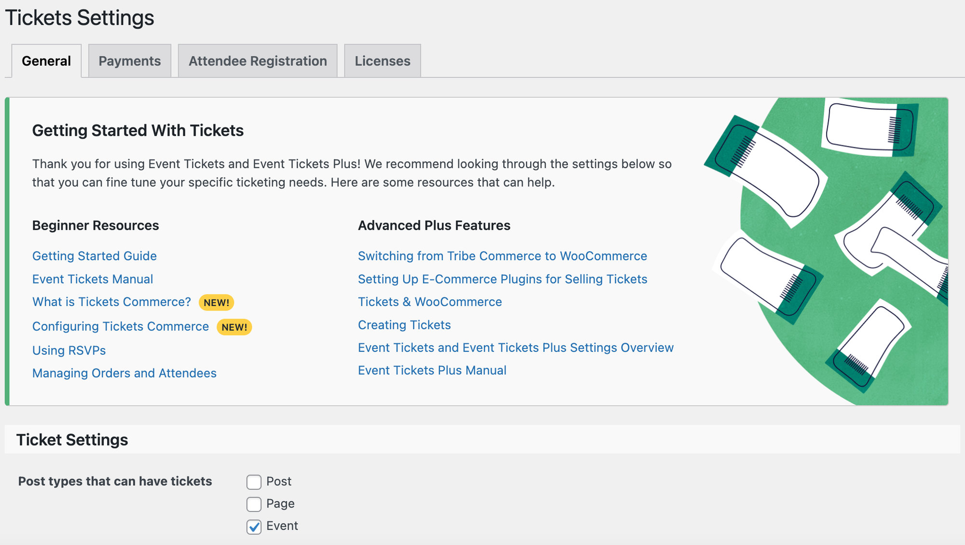Open Event Tickets Plus Settings Overview link
Viewport: 965px width, 545px height.
click(516, 348)
